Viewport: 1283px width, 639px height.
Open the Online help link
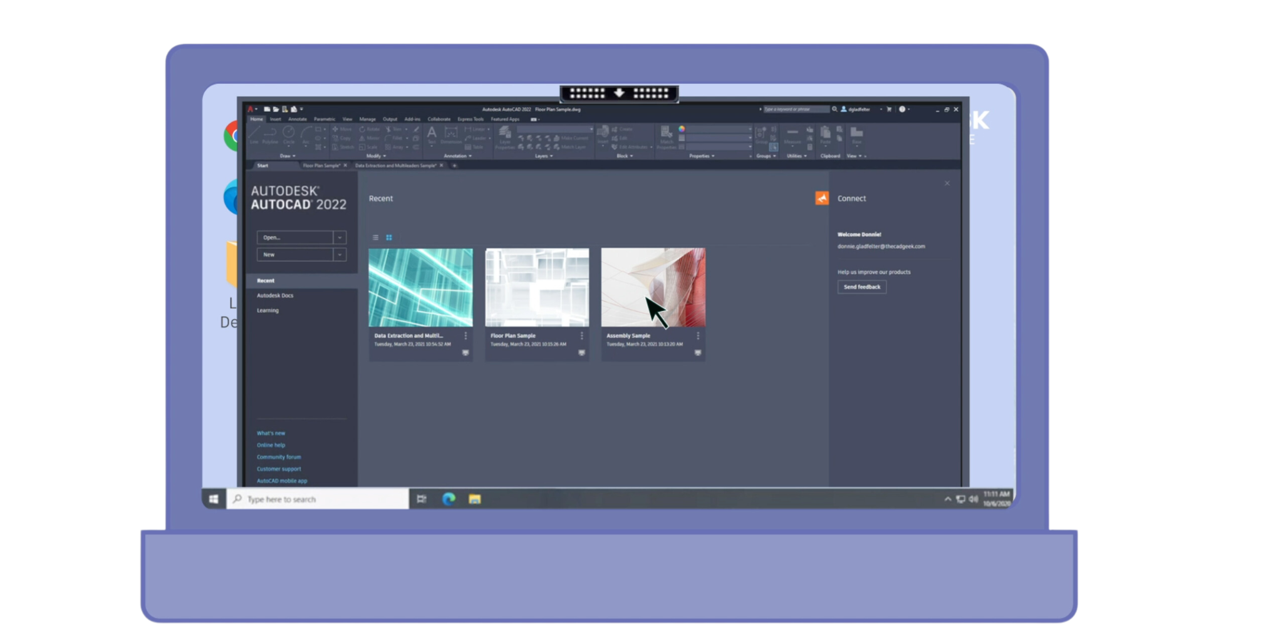point(271,445)
